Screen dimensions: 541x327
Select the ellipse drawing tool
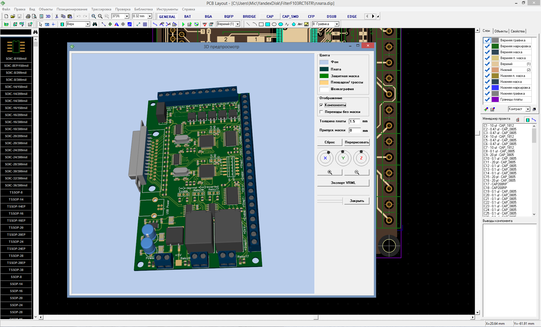pos(274,24)
